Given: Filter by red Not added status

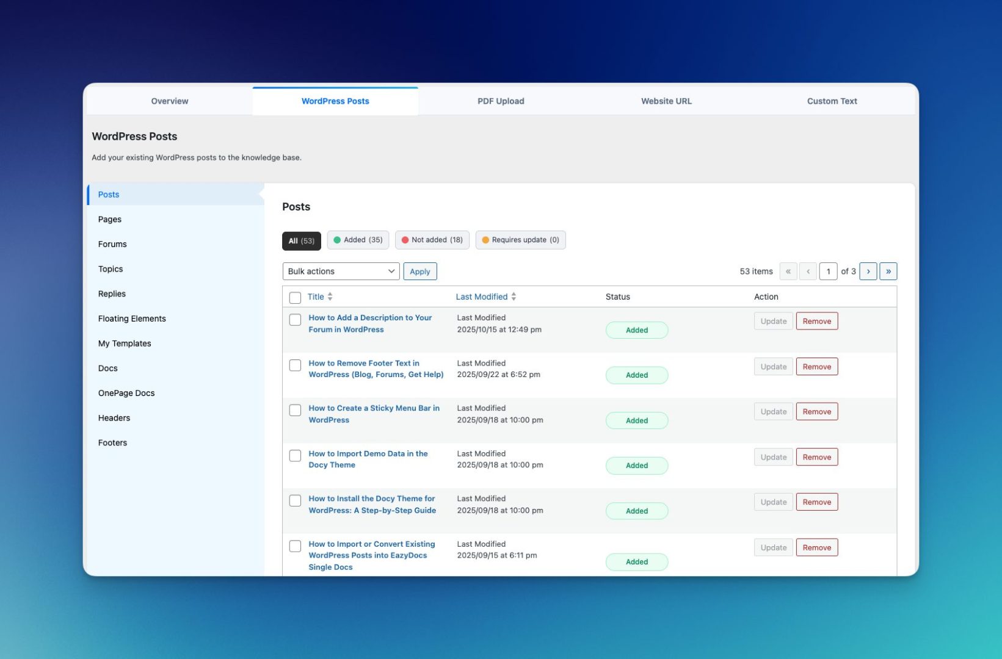Looking at the screenshot, I should pos(432,240).
